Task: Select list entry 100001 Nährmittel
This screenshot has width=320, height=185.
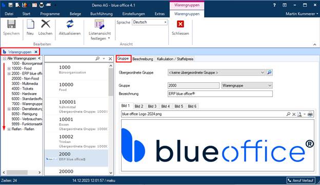Action: 76,106
